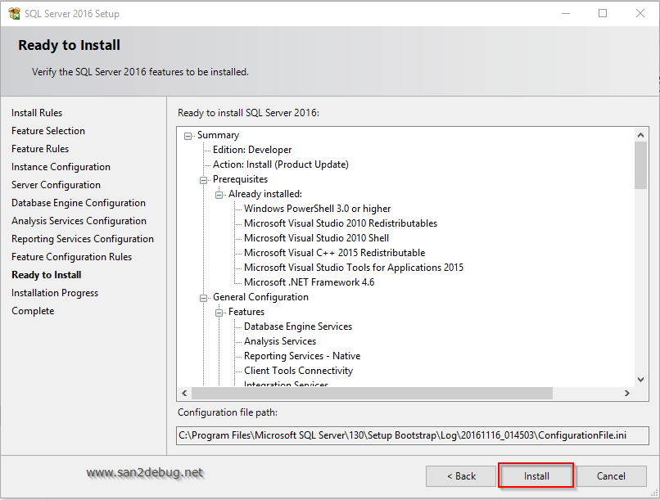Image resolution: width=660 pixels, height=500 pixels.
Task: Open the Feature Selection step
Action: (x=48, y=131)
